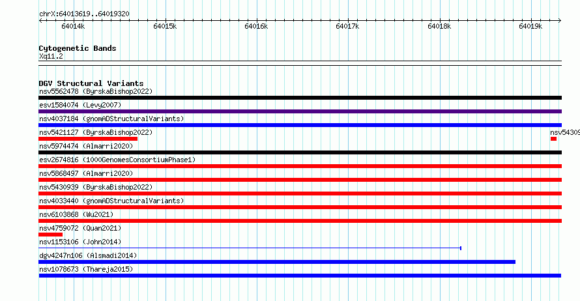Click the nsv1078673 (Thareja2015) label

(x=86, y=269)
